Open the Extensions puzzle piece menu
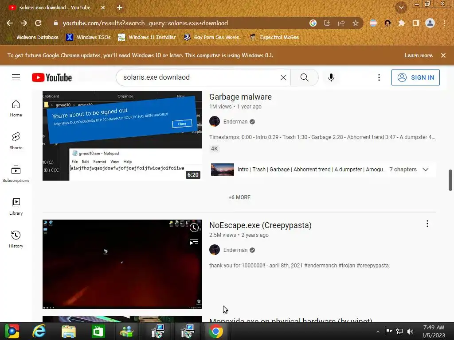 (401, 23)
